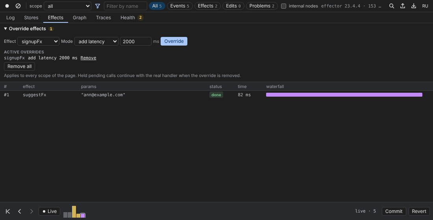Click the export upload icon

403,6
